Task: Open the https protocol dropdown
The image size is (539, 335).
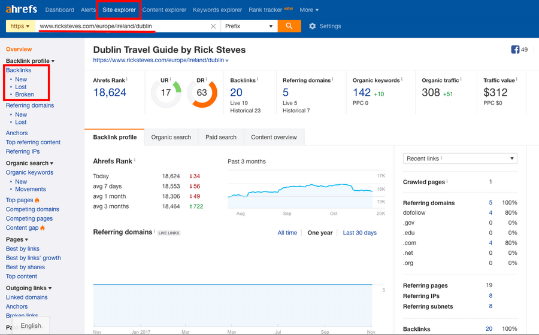Action: pos(20,26)
